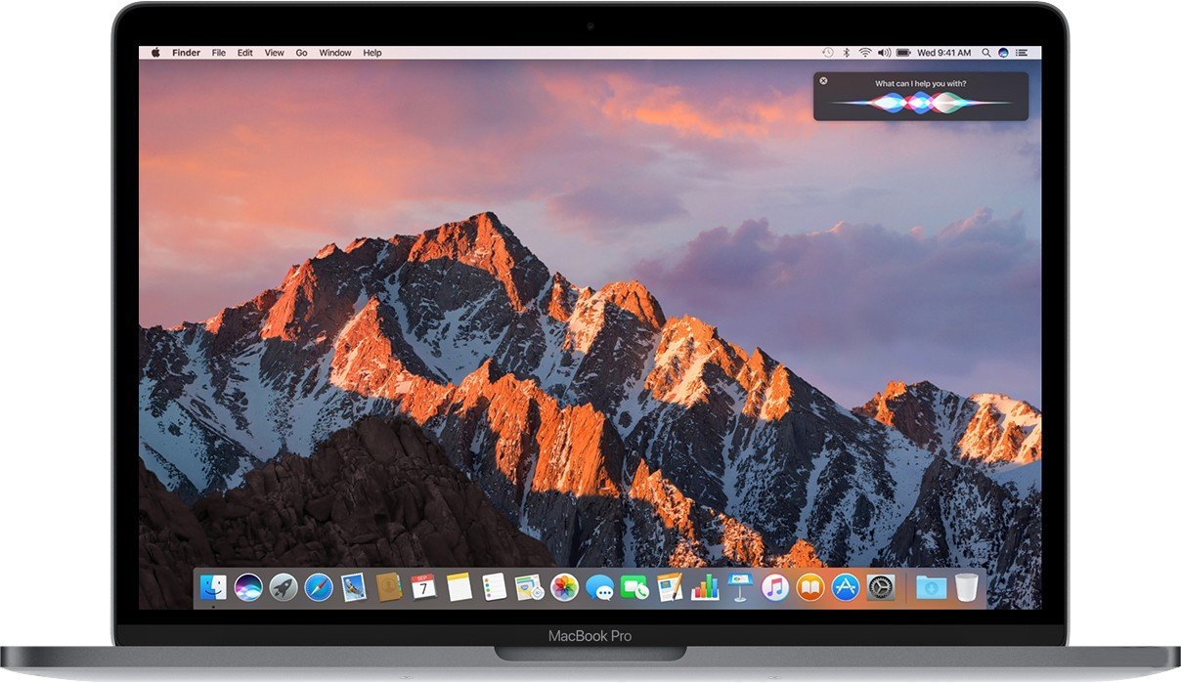The height and width of the screenshot is (683, 1181).
Task: Open the Calendar app
Action: pyautogui.click(x=425, y=588)
